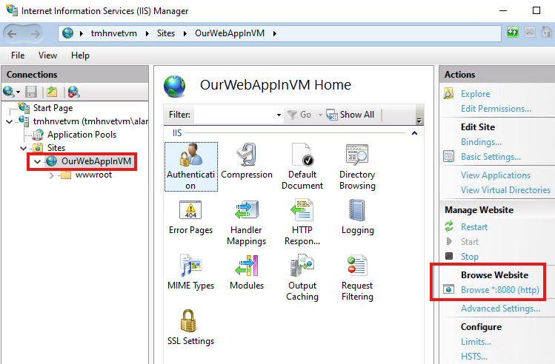Click the Delete Connection icon in Connections
Viewport: 555px width, 364px height.
coord(73,92)
